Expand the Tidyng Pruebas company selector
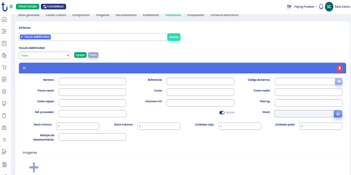351x175 pixels. click(305, 7)
